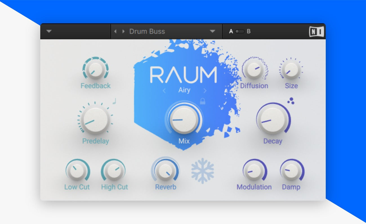
Task: Click the Size label
Action: click(x=291, y=86)
